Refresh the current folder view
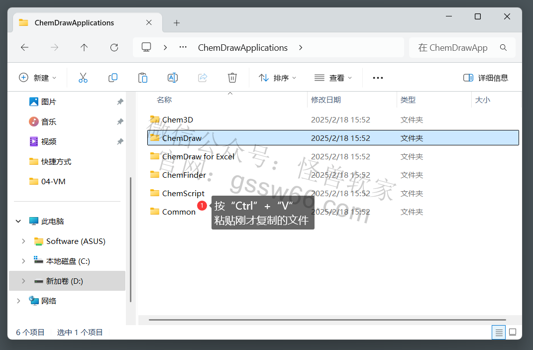This screenshot has height=350, width=533. click(114, 48)
